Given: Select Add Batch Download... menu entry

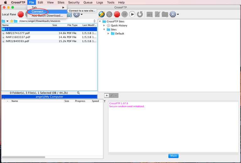Looking at the screenshot, I should 47,16.
